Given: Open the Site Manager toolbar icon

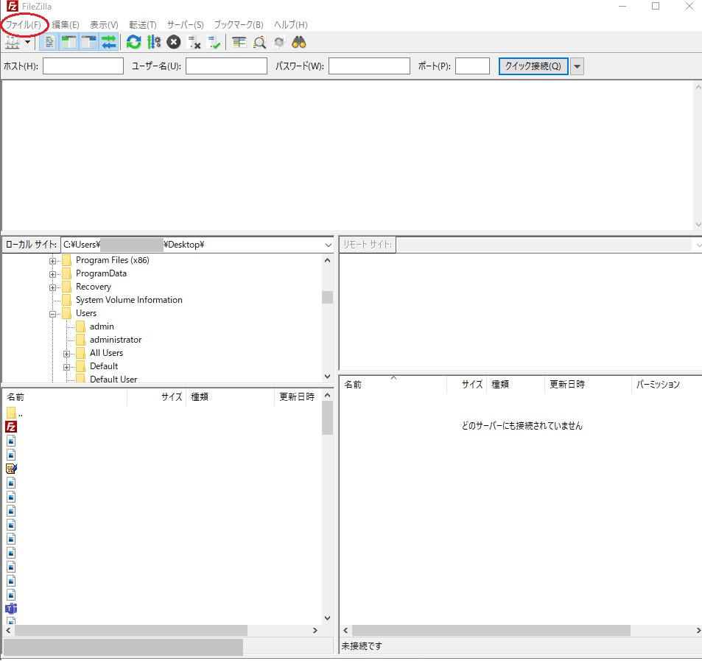Looking at the screenshot, I should point(12,43).
